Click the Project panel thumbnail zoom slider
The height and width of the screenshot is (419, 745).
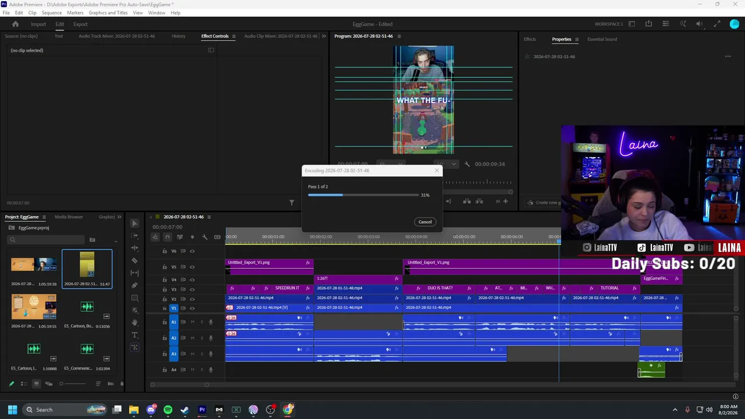click(x=72, y=384)
